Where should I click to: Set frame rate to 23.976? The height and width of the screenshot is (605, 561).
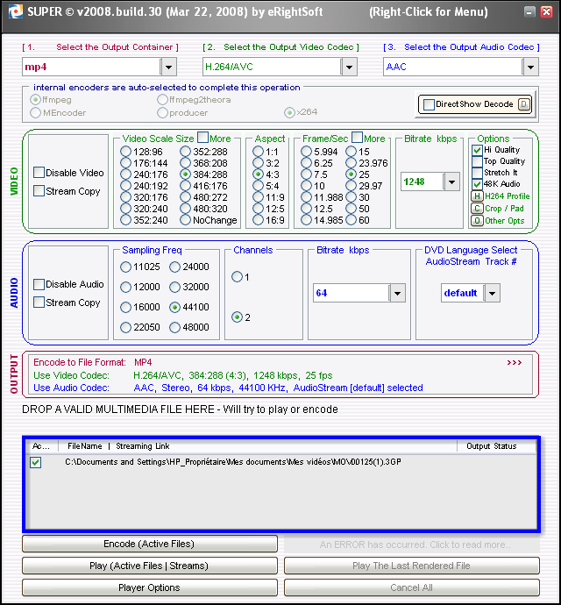[352, 163]
